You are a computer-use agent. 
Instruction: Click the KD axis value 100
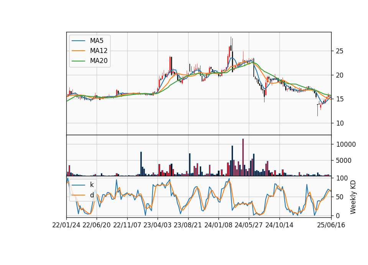tap(342, 178)
